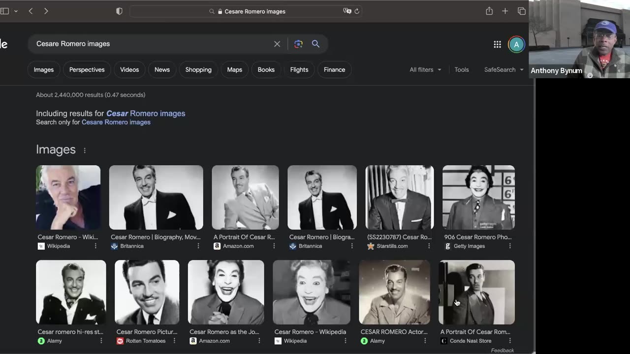The width and height of the screenshot is (630, 354).
Task: Click the magnifying glass search icon
Action: tap(315, 44)
